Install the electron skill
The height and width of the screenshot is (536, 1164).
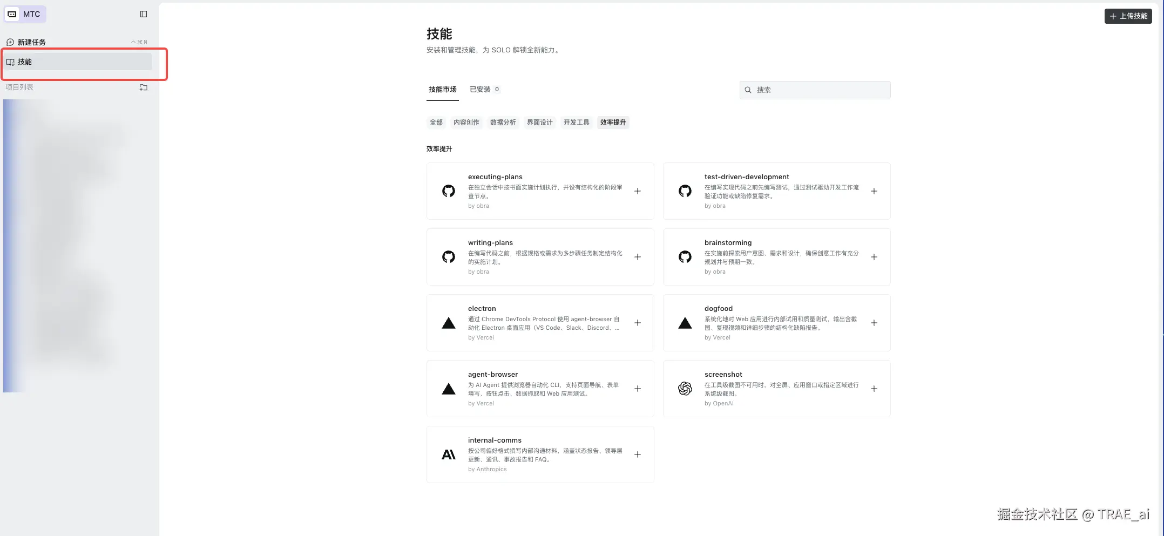tap(638, 323)
